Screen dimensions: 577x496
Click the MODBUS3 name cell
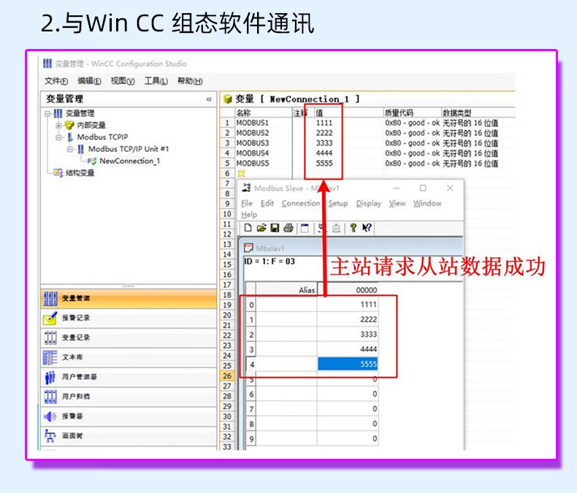[x=253, y=143]
